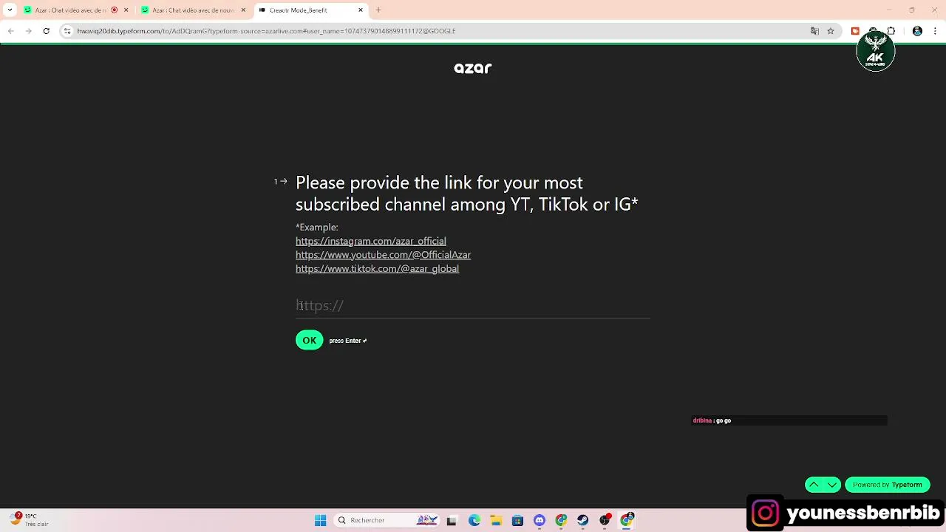Open Task View from the taskbar
The image size is (946, 532).
click(x=452, y=520)
